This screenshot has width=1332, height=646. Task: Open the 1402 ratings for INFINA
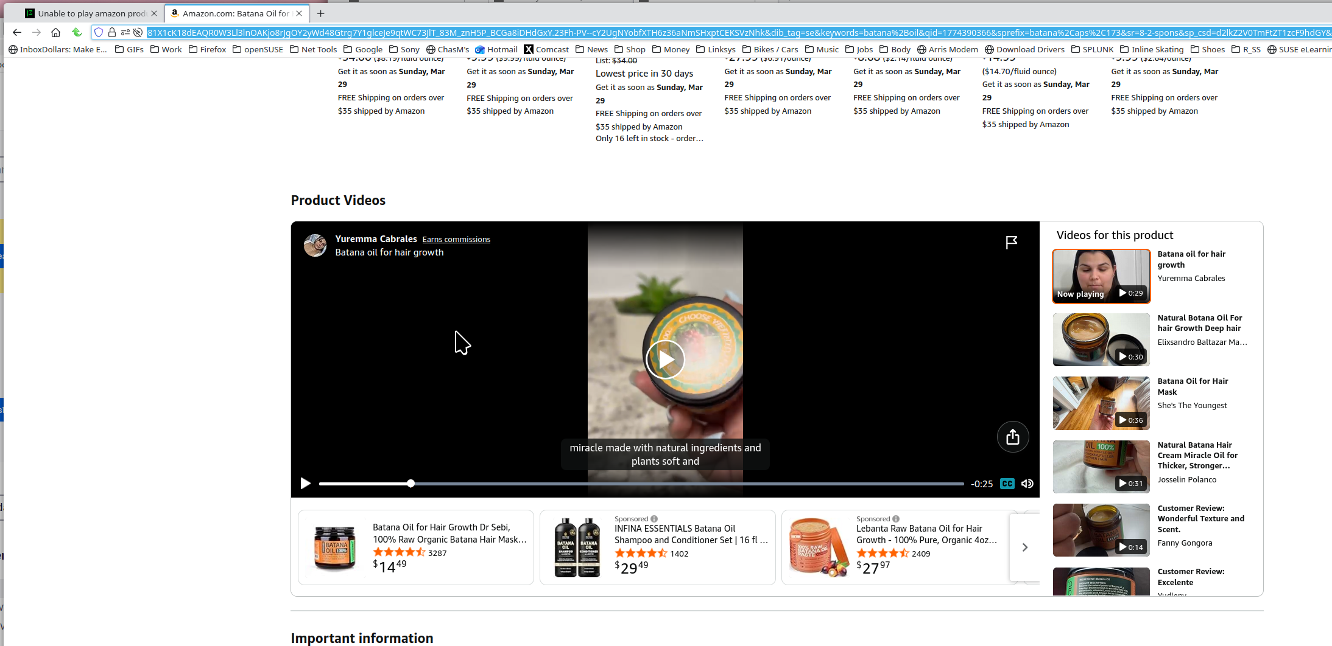point(679,554)
